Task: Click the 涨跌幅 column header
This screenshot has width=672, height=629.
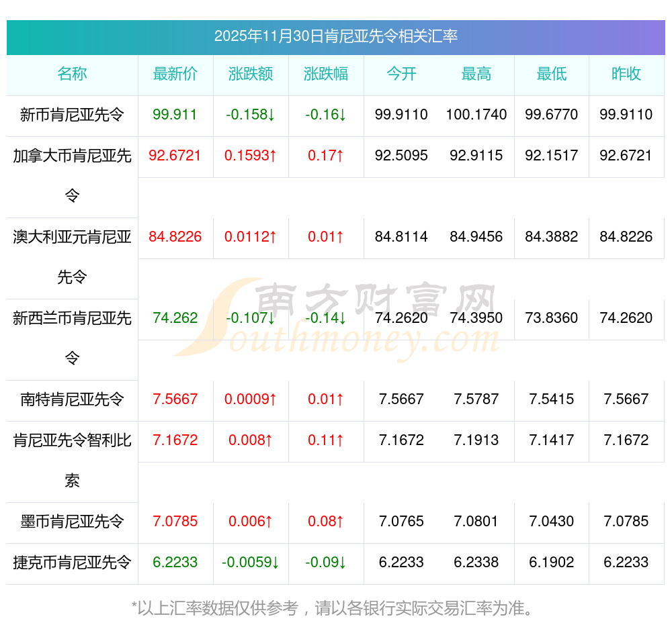Action: tap(326, 74)
